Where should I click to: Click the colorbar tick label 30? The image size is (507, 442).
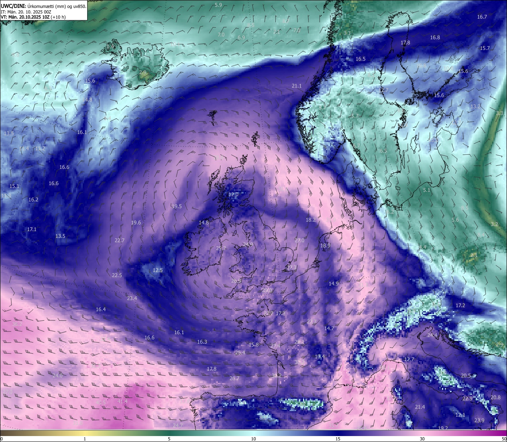(x=422, y=439)
